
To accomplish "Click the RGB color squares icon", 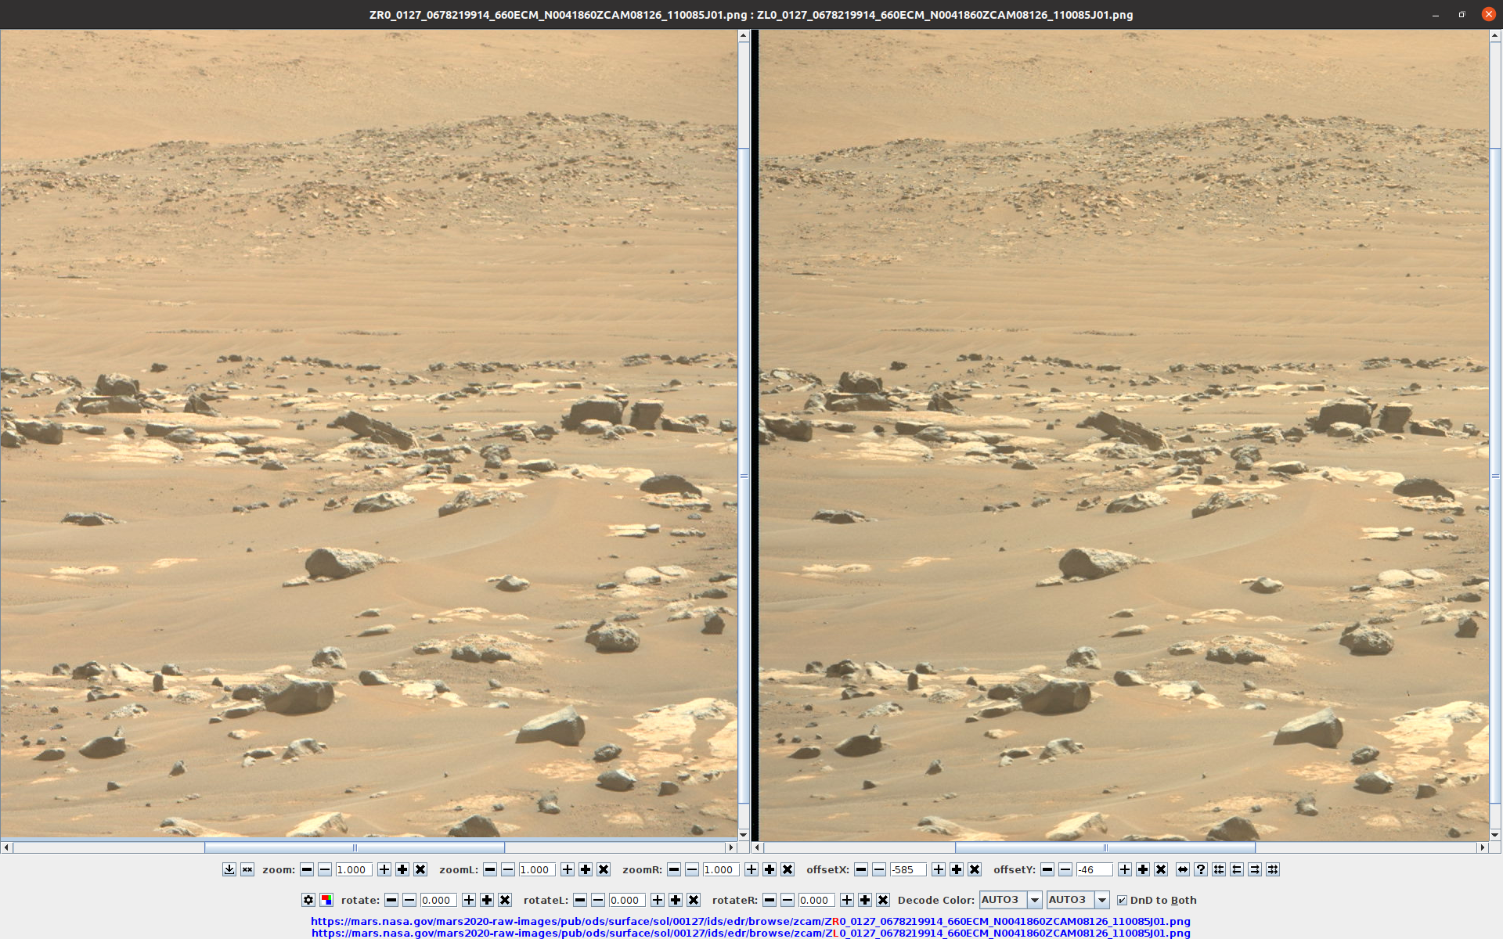I will click(326, 900).
